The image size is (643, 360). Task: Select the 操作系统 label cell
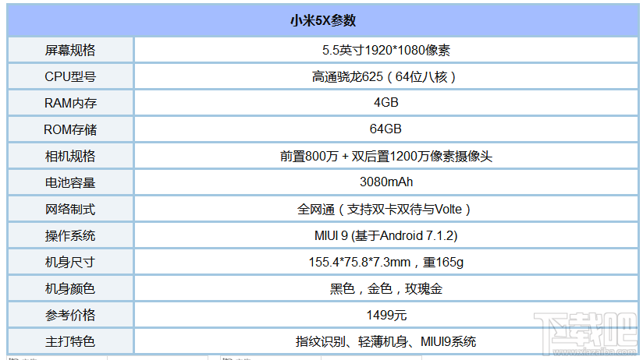click(x=70, y=235)
